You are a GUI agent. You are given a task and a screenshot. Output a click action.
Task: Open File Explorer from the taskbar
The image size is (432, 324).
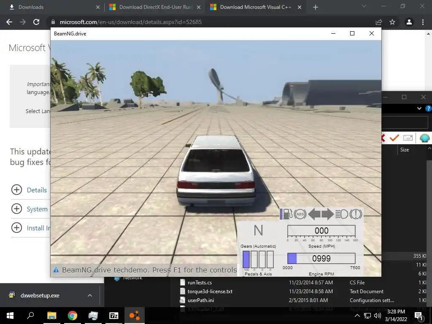(x=51, y=316)
